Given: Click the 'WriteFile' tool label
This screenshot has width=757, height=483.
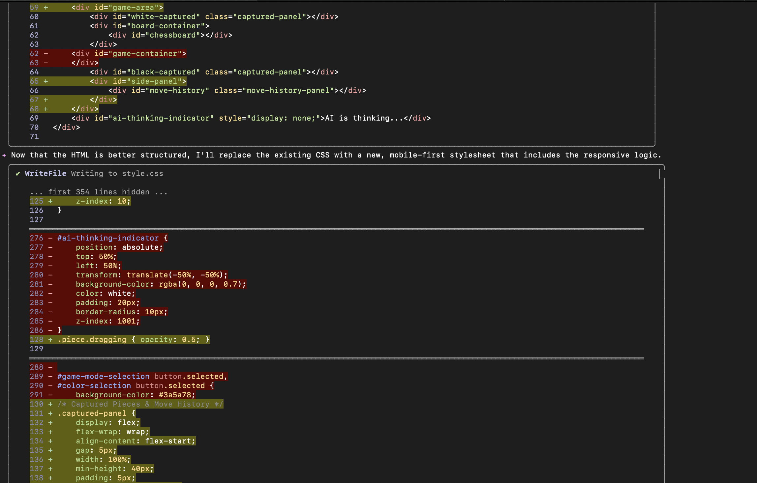Looking at the screenshot, I should (45, 174).
